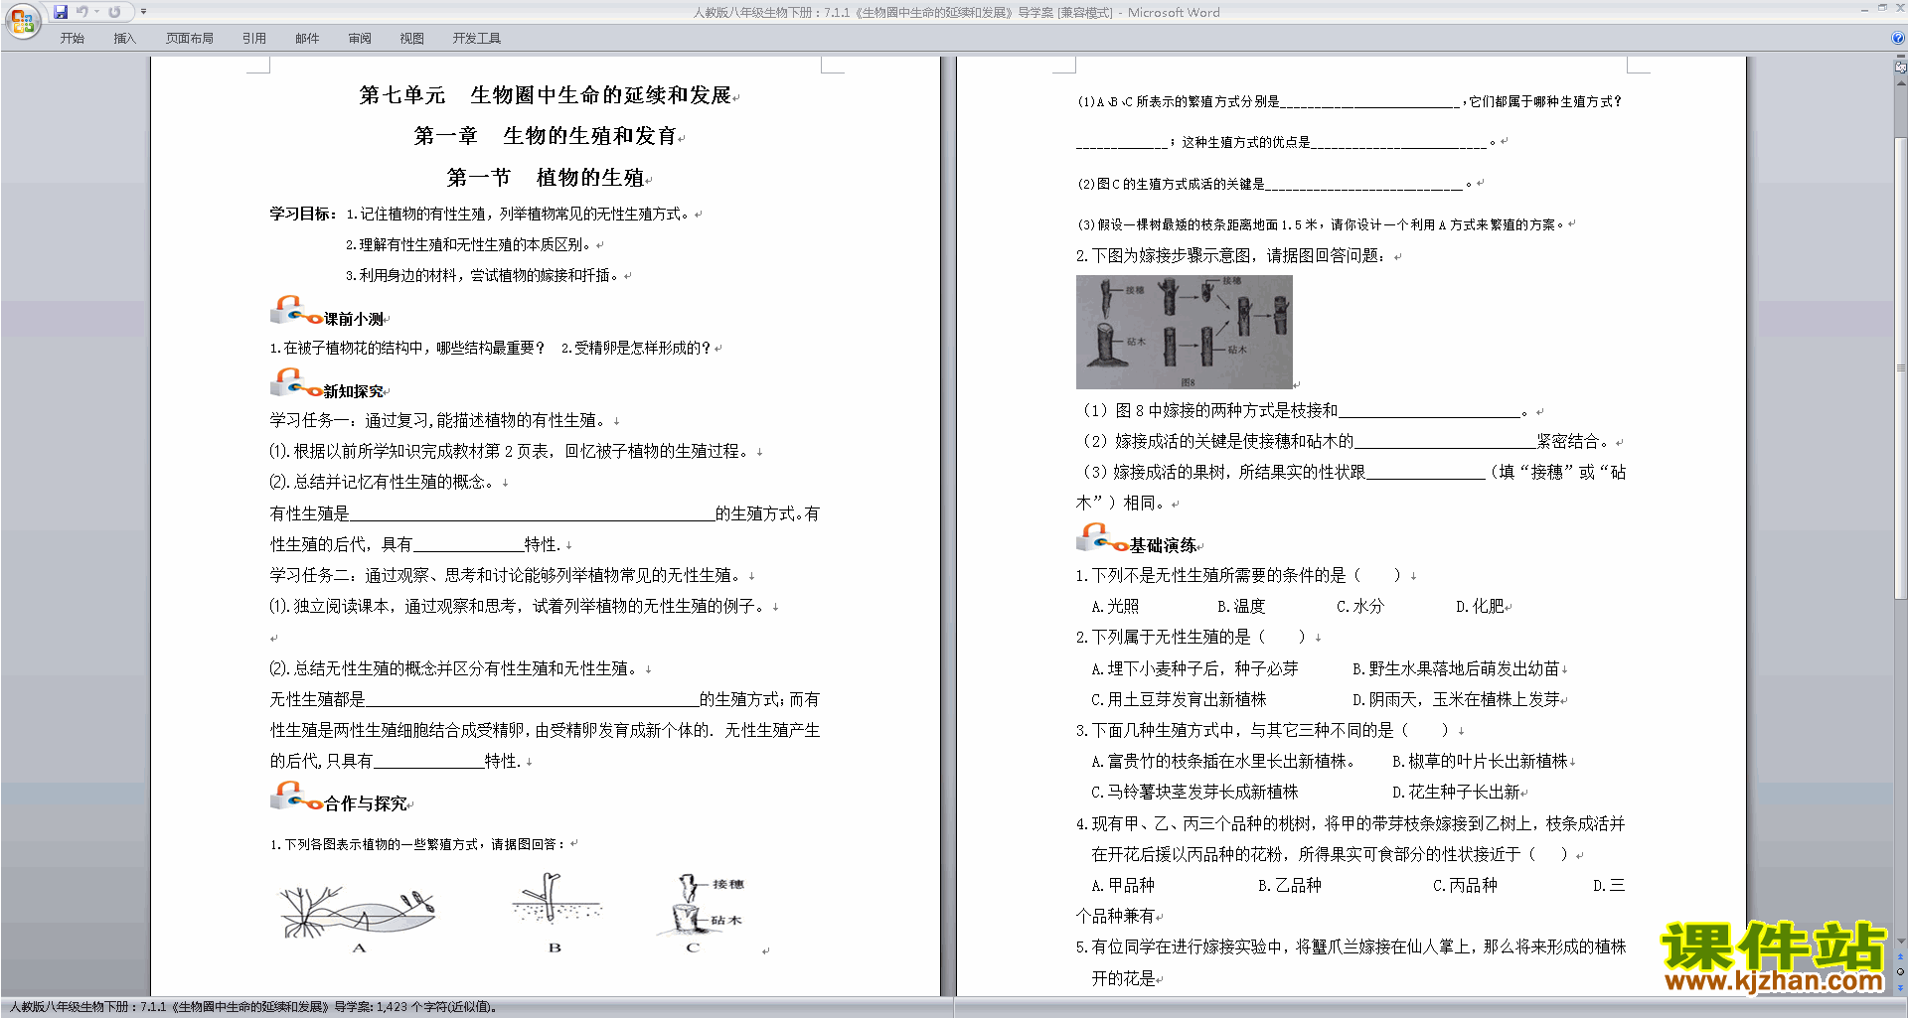Open Microsoft Word Help icon
The image size is (1908, 1018).
(x=1898, y=39)
